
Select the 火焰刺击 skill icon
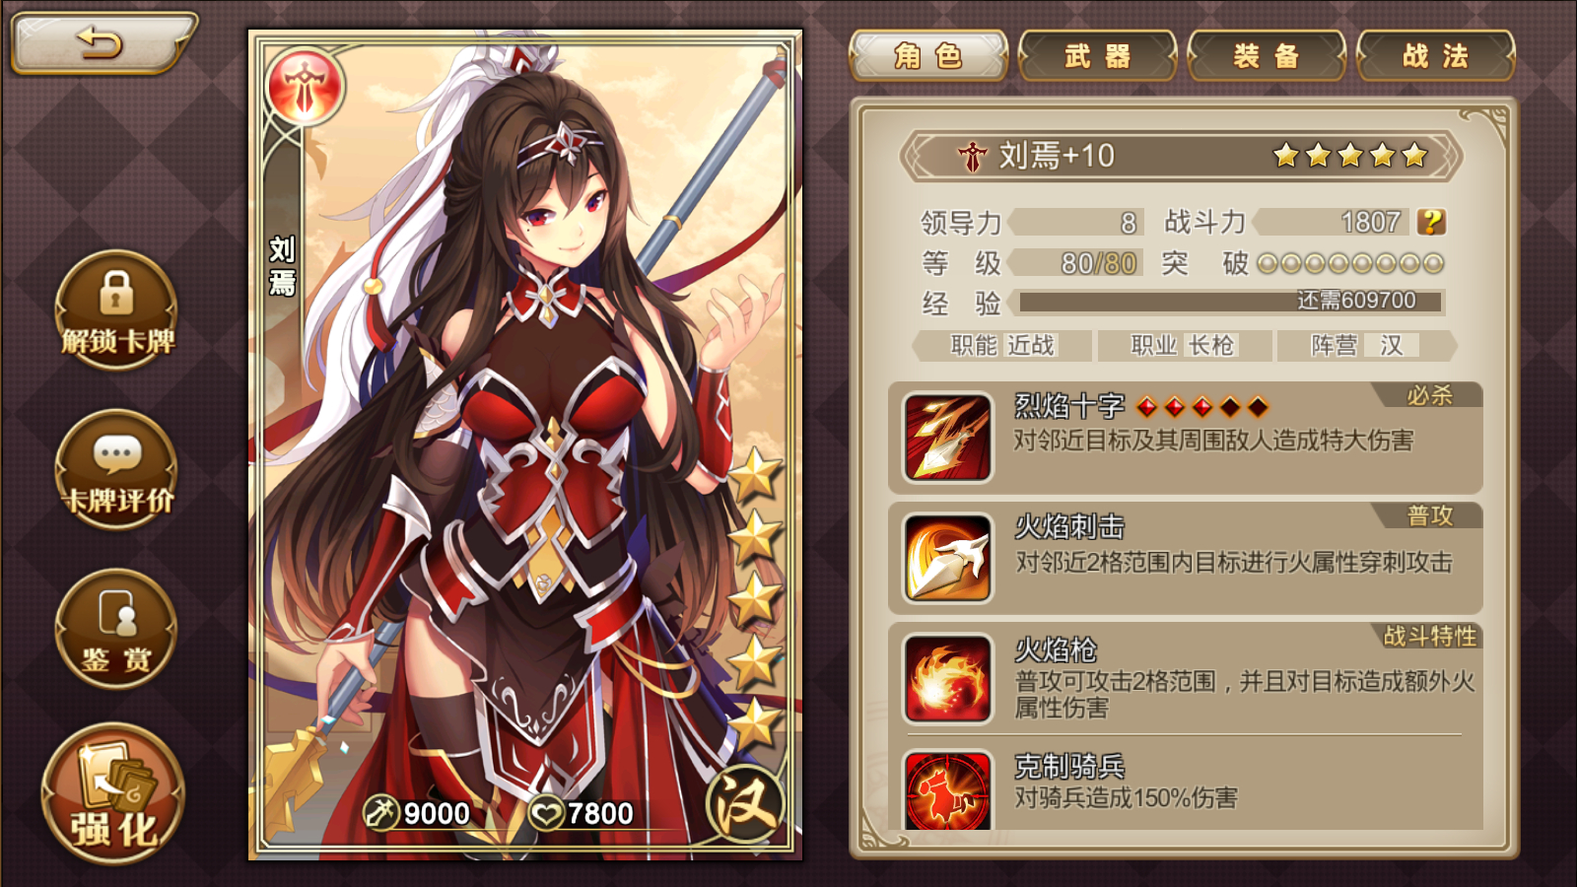(947, 558)
